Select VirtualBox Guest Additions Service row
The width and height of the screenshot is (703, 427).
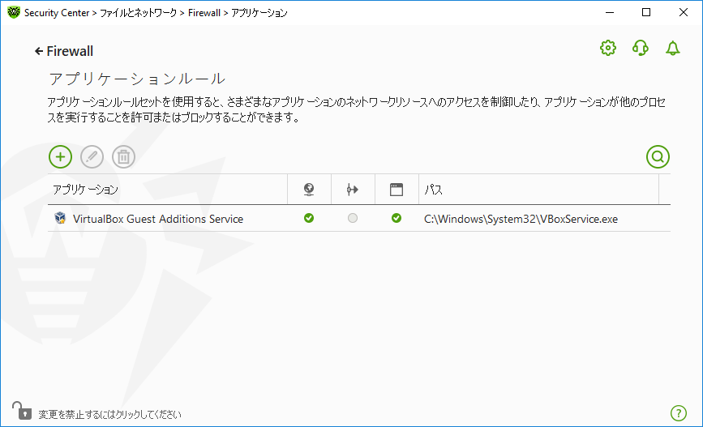coord(158,219)
